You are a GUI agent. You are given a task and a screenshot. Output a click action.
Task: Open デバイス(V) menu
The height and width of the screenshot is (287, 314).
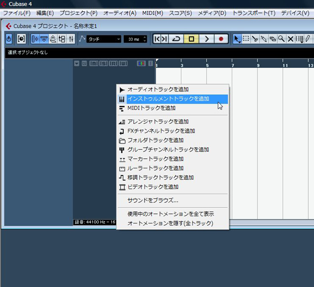click(295, 13)
